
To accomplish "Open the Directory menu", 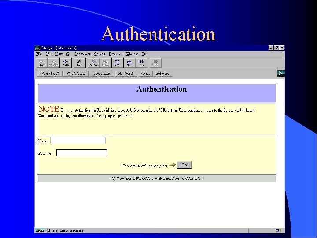I will pyautogui.click(x=116, y=54).
